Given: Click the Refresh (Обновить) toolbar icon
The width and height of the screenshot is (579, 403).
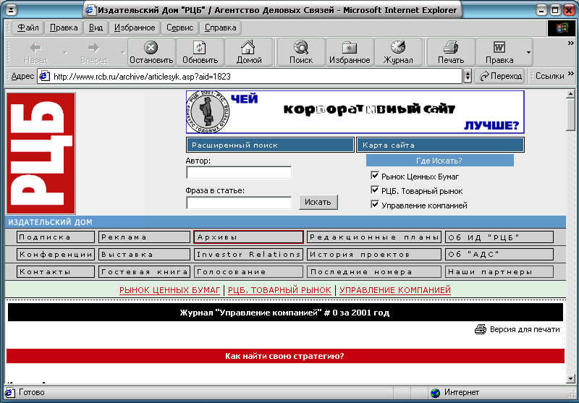Looking at the screenshot, I should click(200, 48).
